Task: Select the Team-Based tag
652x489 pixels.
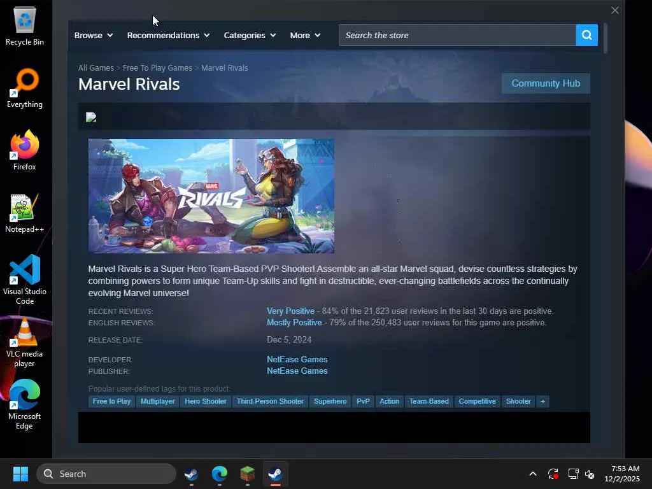Action: coord(429,401)
